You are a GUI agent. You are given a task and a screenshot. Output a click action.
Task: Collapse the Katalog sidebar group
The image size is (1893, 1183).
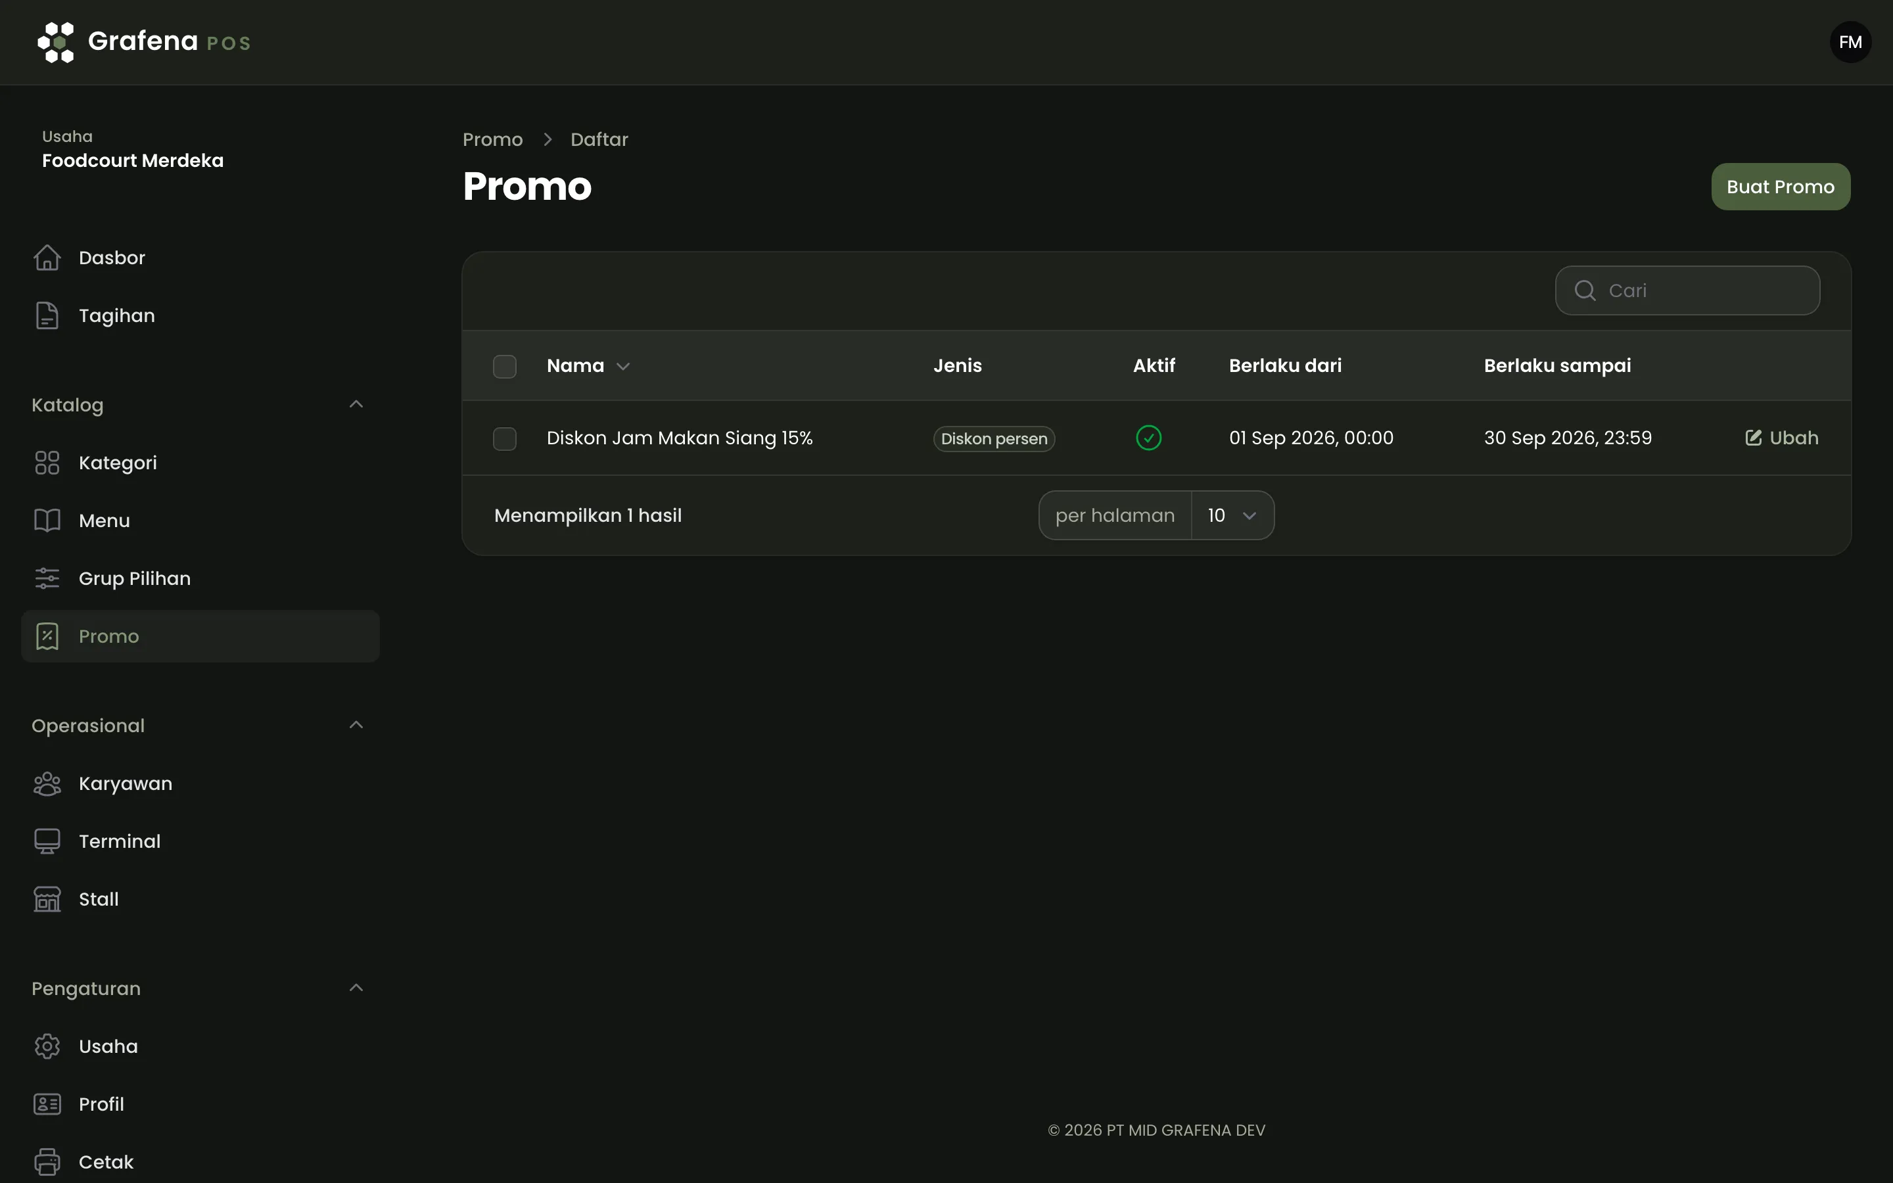356,404
